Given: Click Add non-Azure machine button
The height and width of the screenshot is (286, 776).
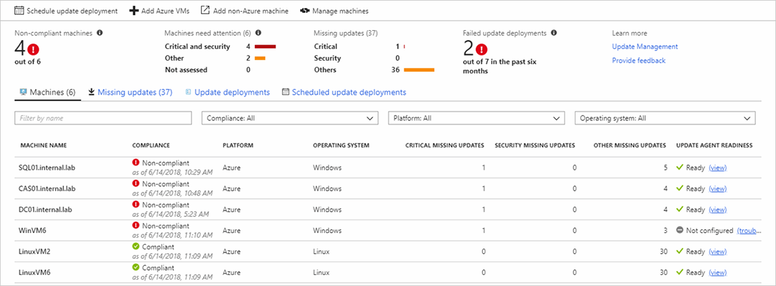Looking at the screenshot, I should (244, 11).
